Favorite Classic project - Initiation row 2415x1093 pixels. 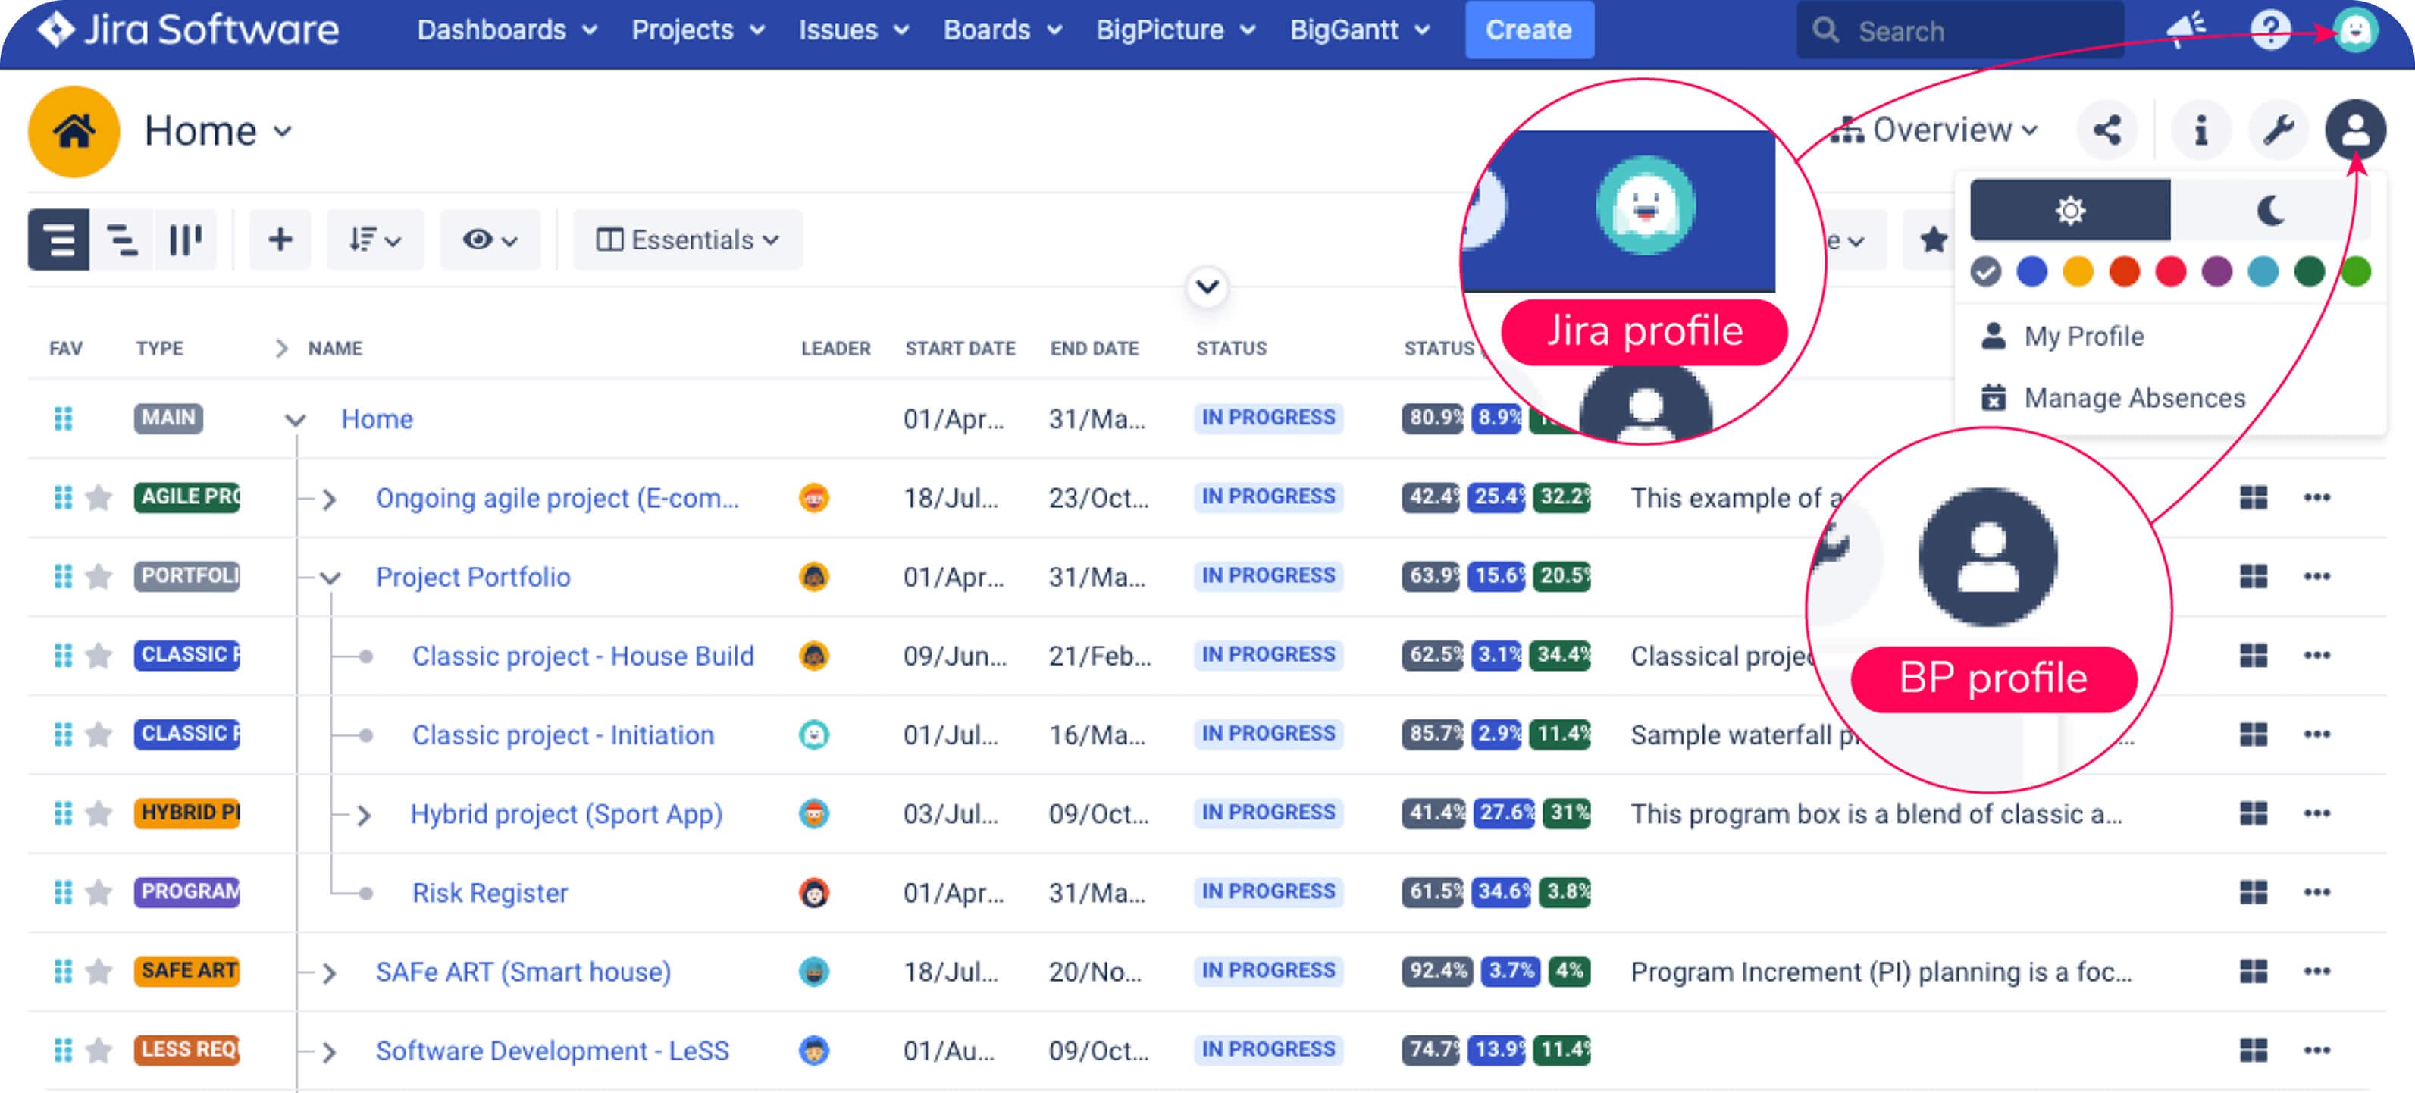click(99, 734)
